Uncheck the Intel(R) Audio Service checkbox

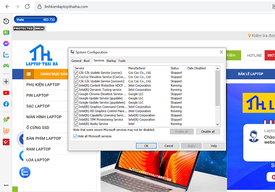tap(76, 124)
